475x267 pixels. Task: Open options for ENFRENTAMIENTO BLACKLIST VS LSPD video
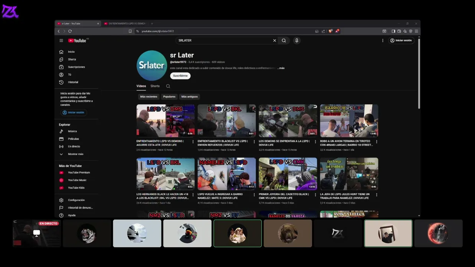(x=254, y=142)
